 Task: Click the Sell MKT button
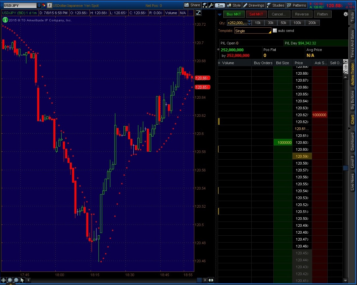tap(256, 14)
